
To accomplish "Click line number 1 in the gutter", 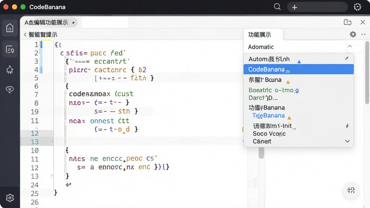I will pyautogui.click(x=36, y=44).
